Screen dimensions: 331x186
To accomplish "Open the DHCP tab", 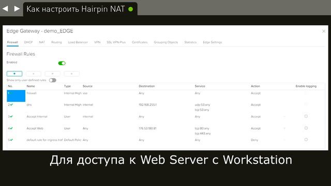I will pyautogui.click(x=28, y=42).
